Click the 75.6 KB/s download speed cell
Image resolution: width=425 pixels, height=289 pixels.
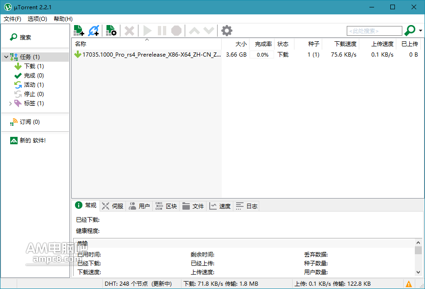tap(344, 55)
